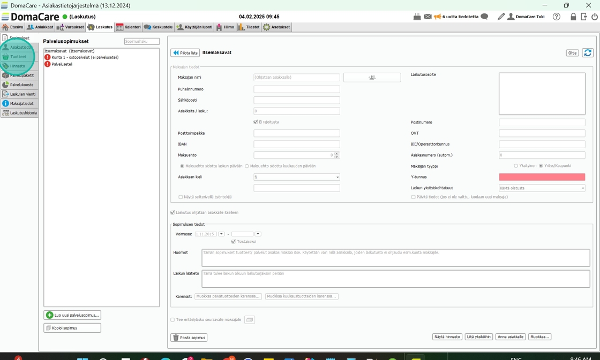Click the Piilota lista button
The width and height of the screenshot is (600, 360).
pos(185,53)
